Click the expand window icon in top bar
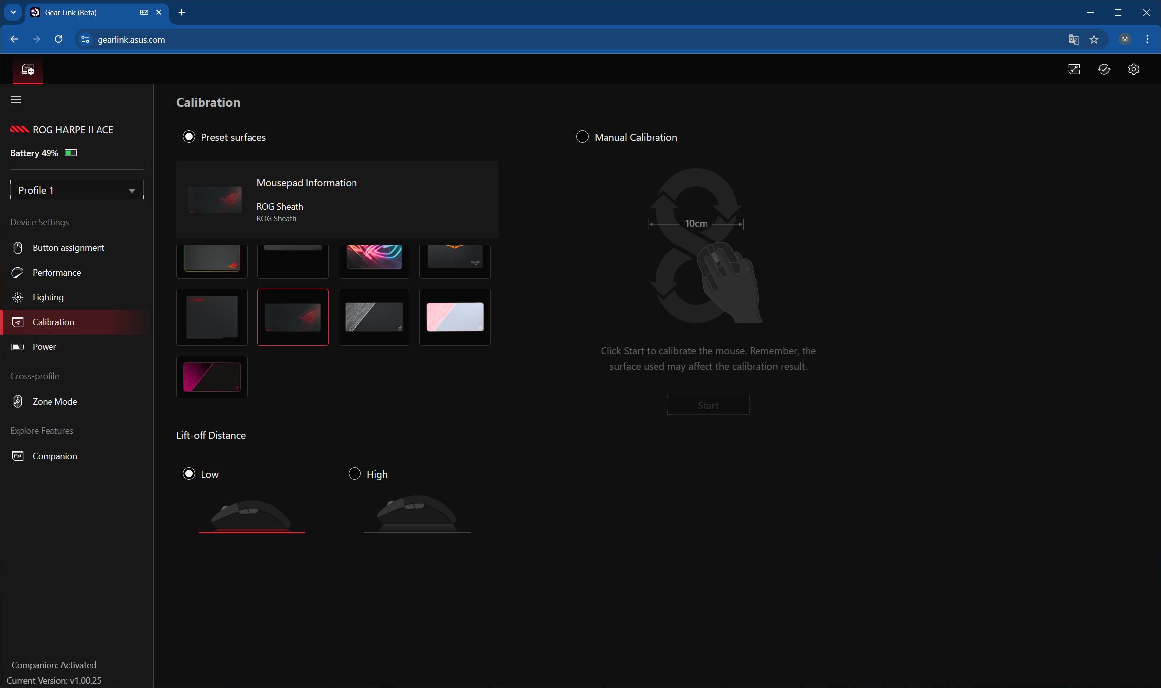Screen dimensions: 1161x688 coord(1074,69)
